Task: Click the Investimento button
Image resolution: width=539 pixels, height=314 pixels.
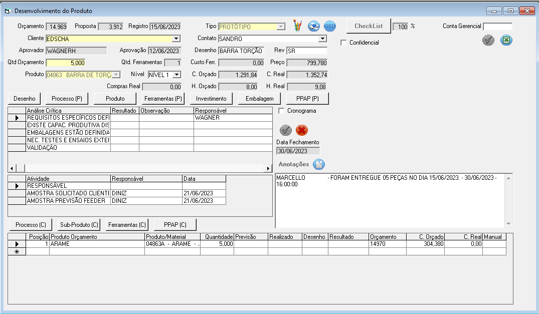Action: pyautogui.click(x=211, y=99)
